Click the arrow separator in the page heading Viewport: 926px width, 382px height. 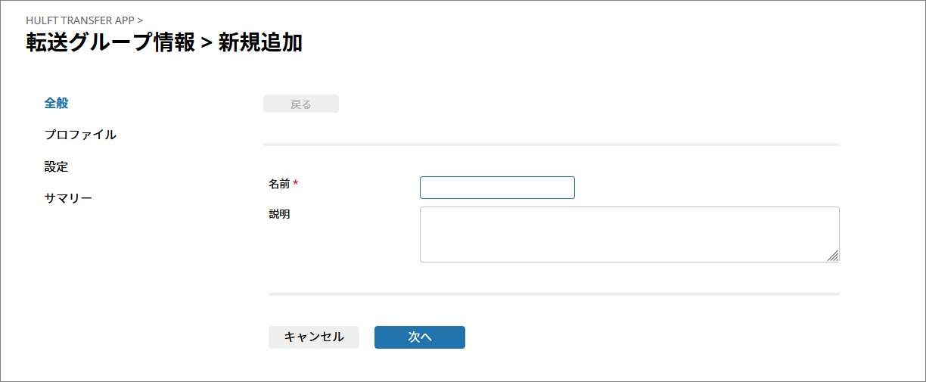click(207, 43)
